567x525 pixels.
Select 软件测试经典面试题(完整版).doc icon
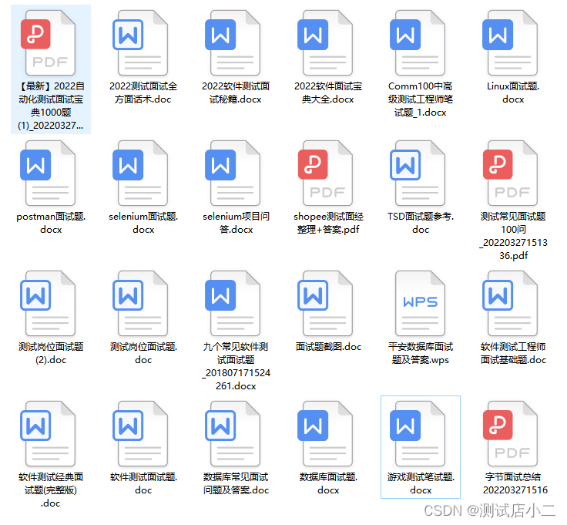coord(48,433)
